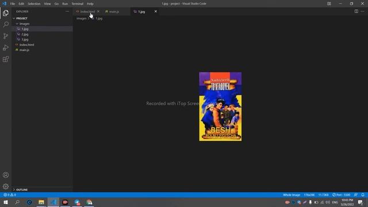Open the Manage gear icon
This screenshot has height=207, width=368.
[x=6, y=186]
